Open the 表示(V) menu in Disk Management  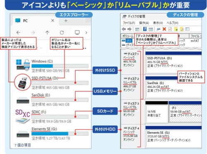[158, 23]
